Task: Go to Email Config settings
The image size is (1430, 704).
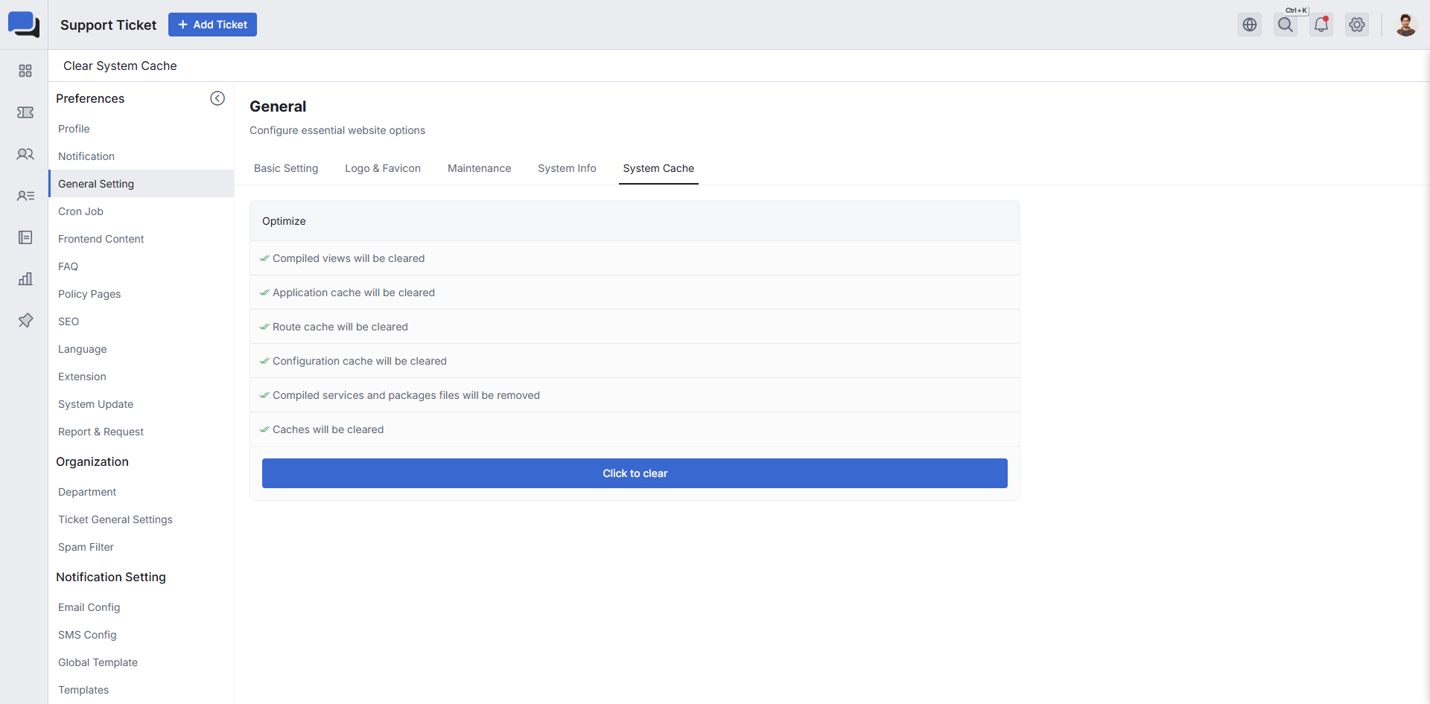Action: coord(89,607)
